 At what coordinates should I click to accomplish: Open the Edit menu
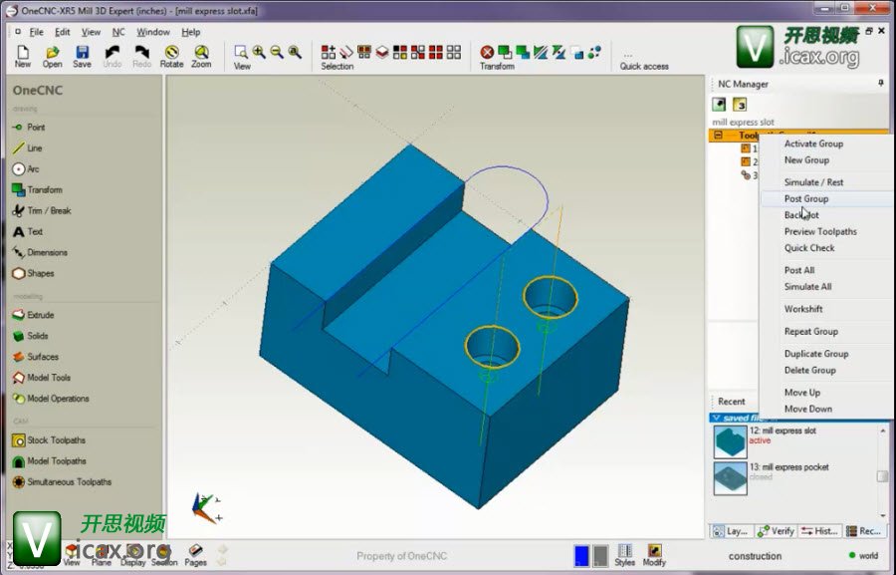click(63, 32)
